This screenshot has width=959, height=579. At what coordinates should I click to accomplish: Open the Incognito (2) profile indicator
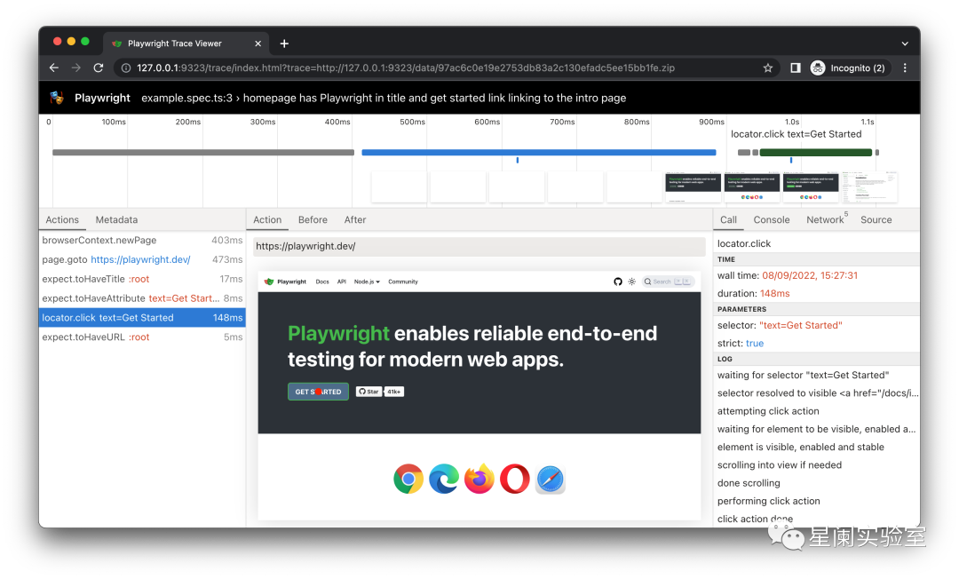[848, 67]
